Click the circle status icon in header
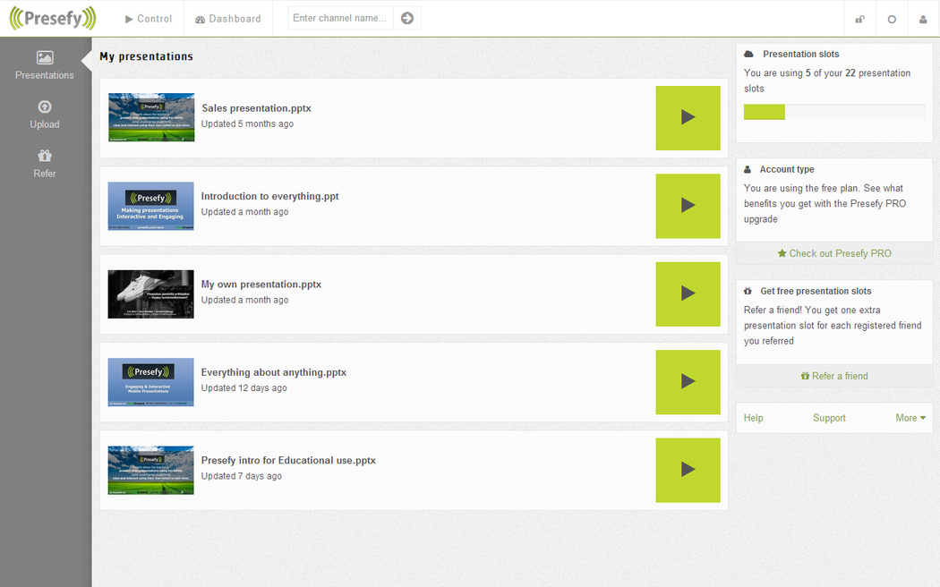Viewport: 940px width, 587px height. click(892, 19)
